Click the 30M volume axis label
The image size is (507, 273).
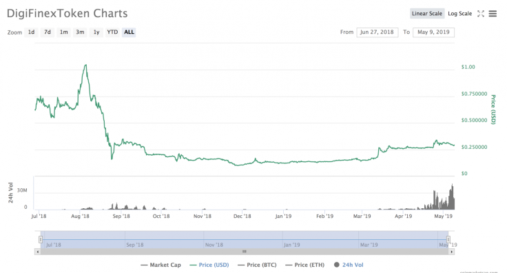coord(22,190)
